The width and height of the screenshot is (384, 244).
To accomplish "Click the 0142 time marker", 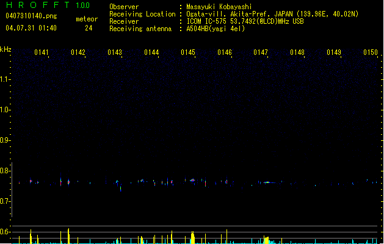I will [78, 52].
